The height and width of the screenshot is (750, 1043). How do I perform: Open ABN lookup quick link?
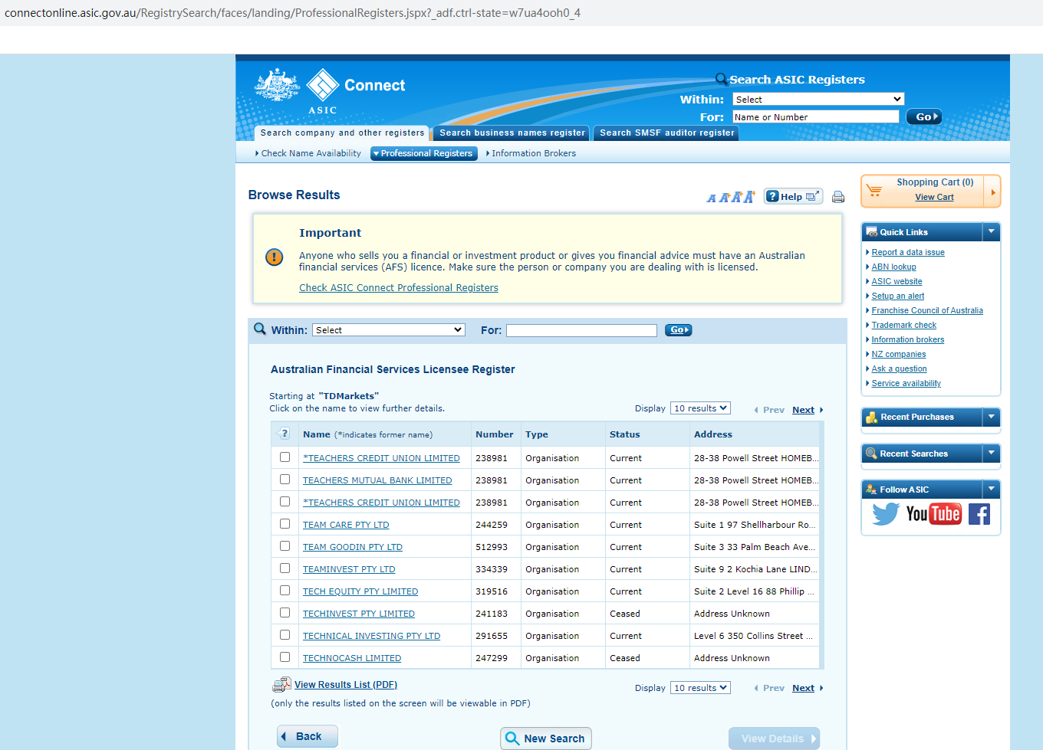click(x=893, y=267)
